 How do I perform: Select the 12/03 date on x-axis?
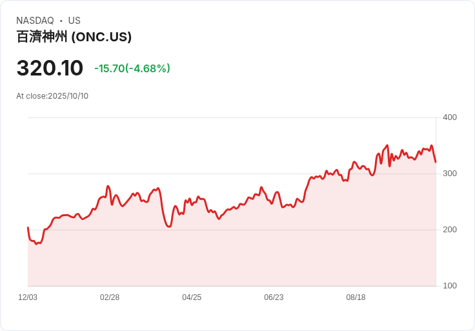click(x=28, y=297)
